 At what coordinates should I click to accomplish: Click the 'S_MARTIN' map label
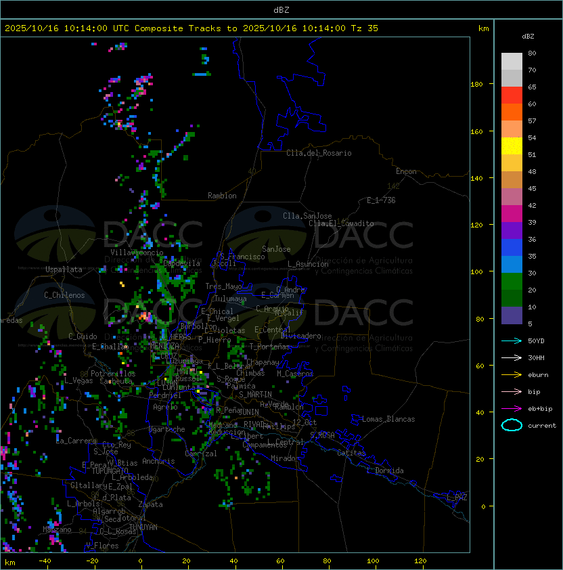(x=256, y=395)
